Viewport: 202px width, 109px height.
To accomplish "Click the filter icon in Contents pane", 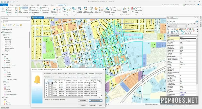I will point(2,22).
